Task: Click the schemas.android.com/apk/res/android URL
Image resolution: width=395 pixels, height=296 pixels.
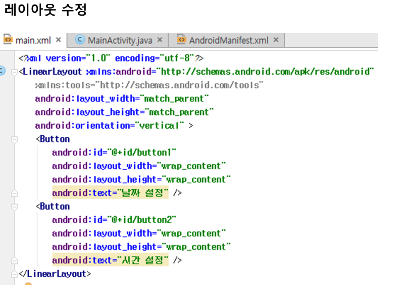Action: coord(267,72)
